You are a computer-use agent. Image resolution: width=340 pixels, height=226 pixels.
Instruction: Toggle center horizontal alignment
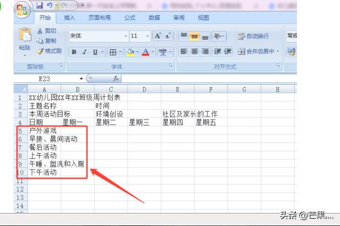pos(194,51)
